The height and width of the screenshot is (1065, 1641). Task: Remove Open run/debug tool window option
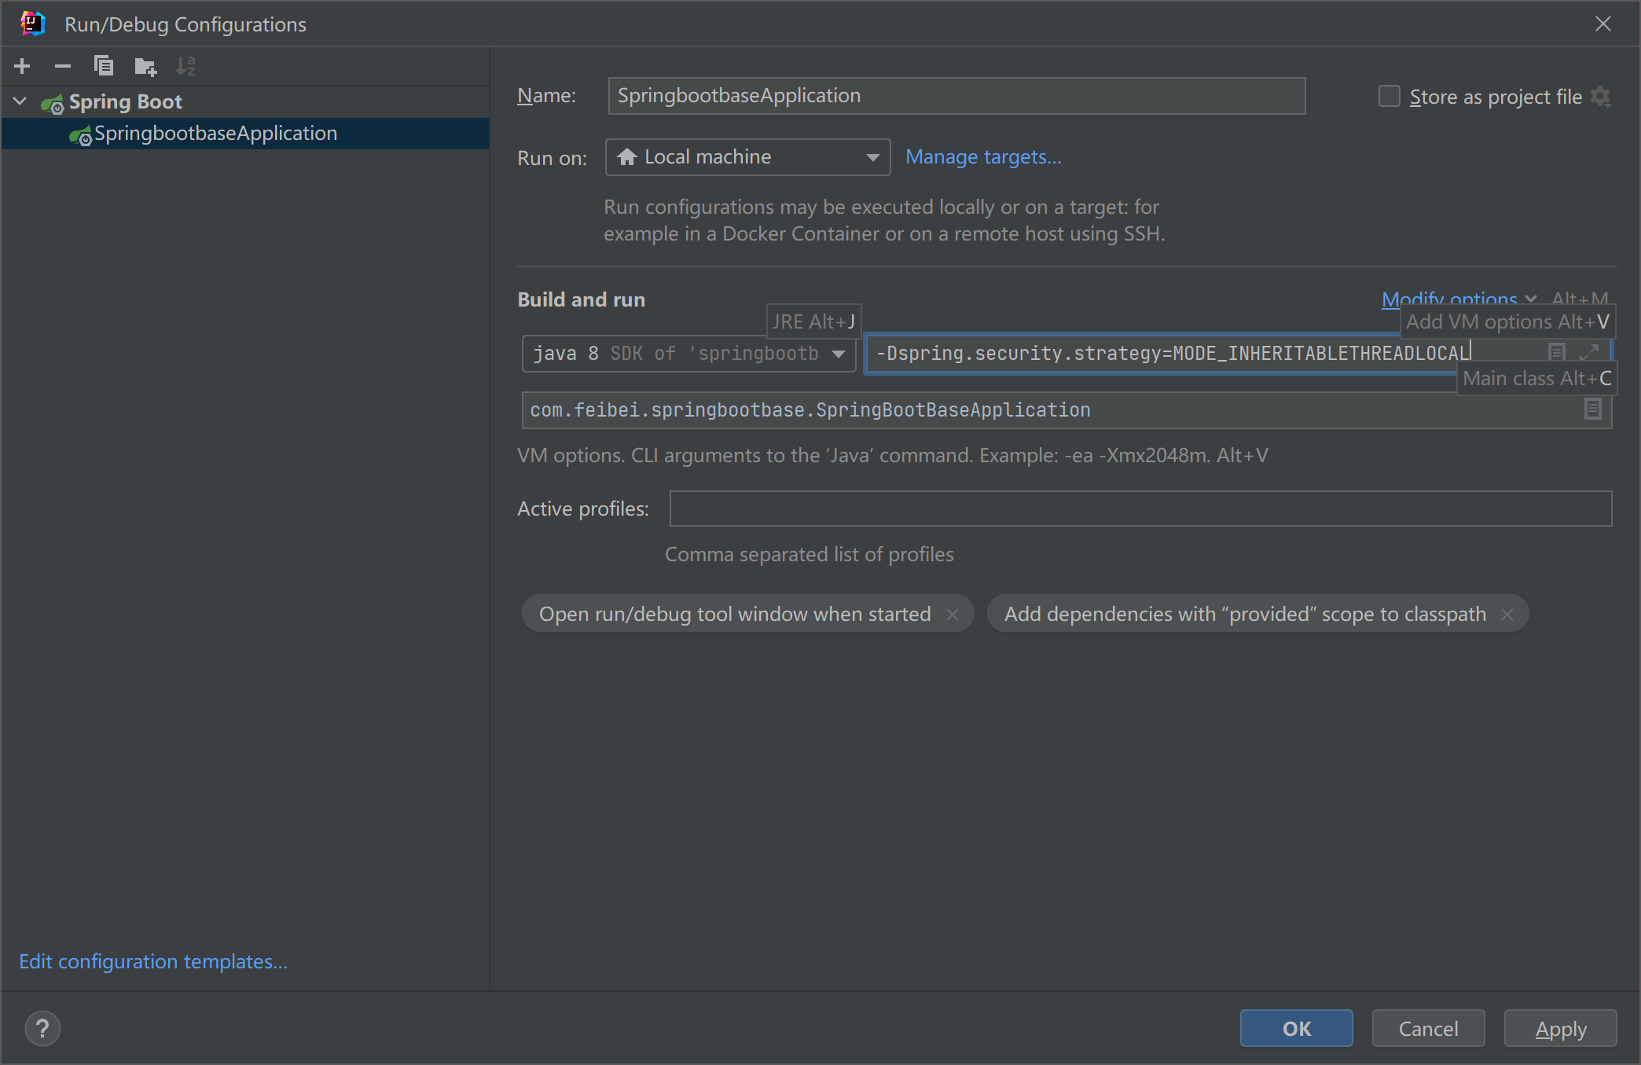953,615
